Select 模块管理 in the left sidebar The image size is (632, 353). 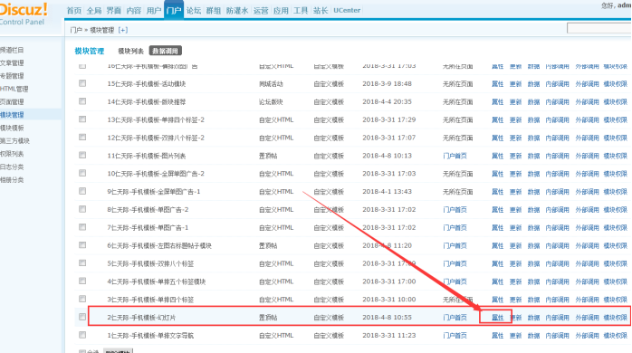click(12, 115)
